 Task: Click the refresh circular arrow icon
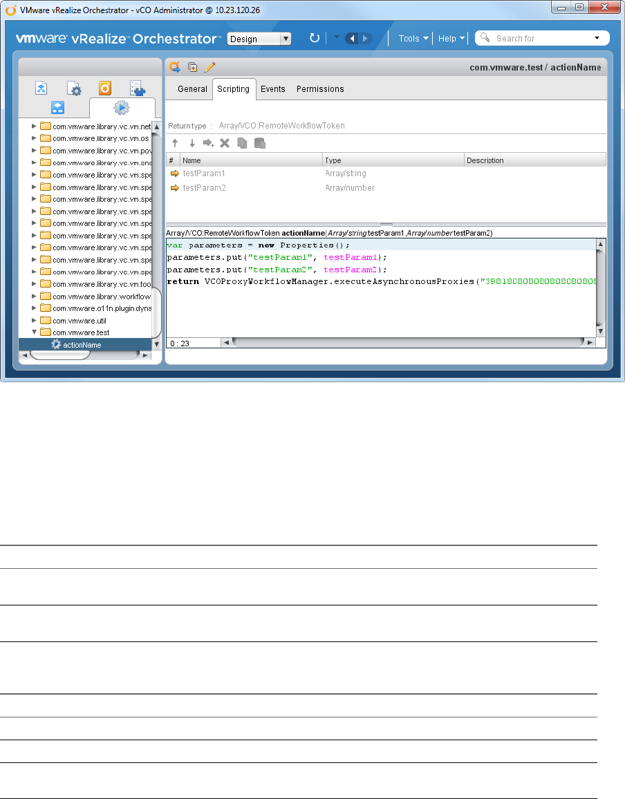coord(315,38)
